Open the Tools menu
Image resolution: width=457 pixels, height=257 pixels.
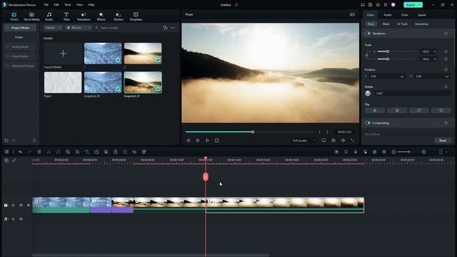(68, 5)
